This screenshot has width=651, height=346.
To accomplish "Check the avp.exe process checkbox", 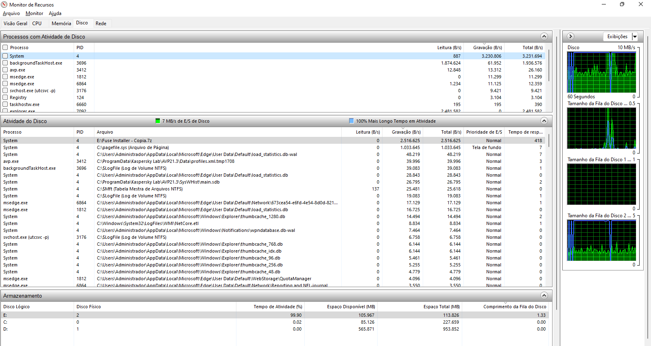I will [5, 70].
